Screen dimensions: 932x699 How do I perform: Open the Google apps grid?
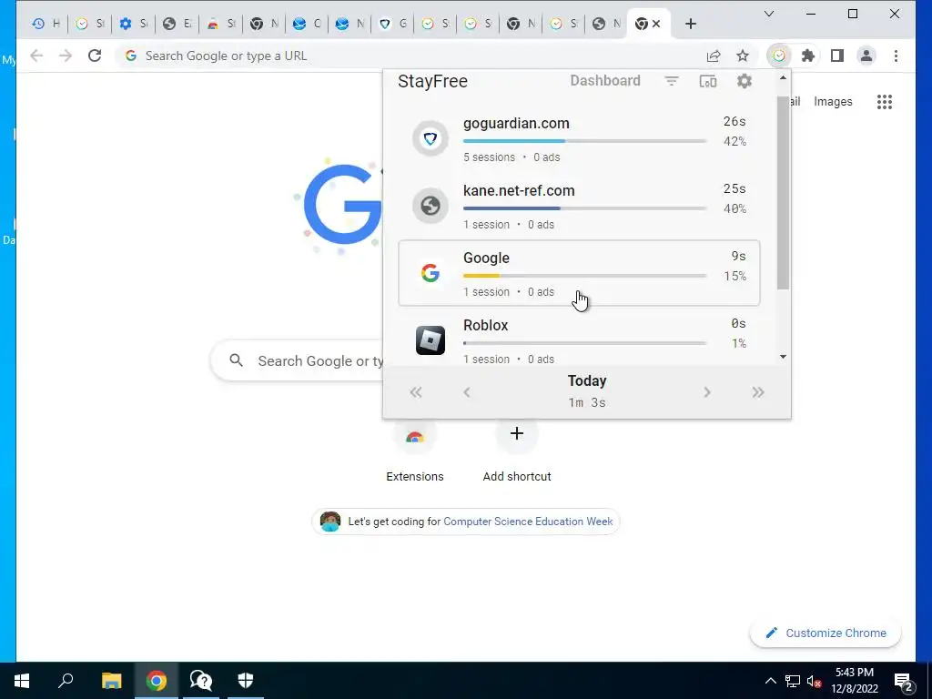point(885,102)
